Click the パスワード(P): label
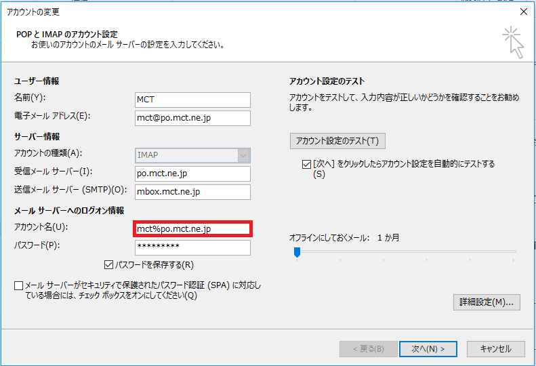This screenshot has height=366, width=536. pyautogui.click(x=37, y=245)
